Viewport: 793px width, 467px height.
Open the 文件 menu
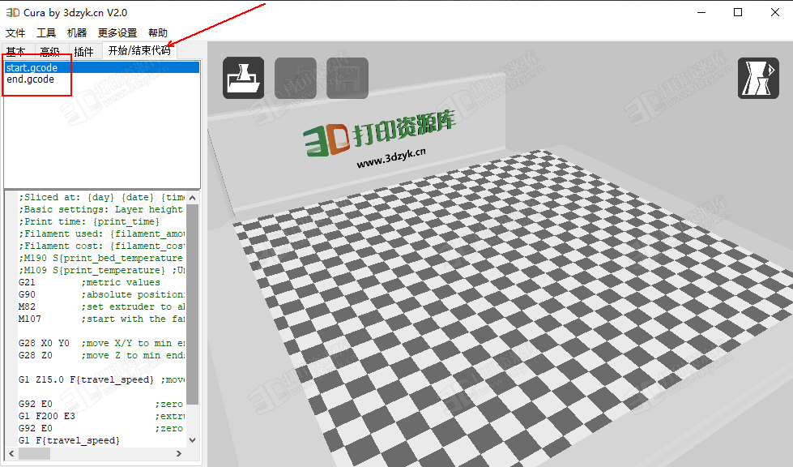(15, 33)
